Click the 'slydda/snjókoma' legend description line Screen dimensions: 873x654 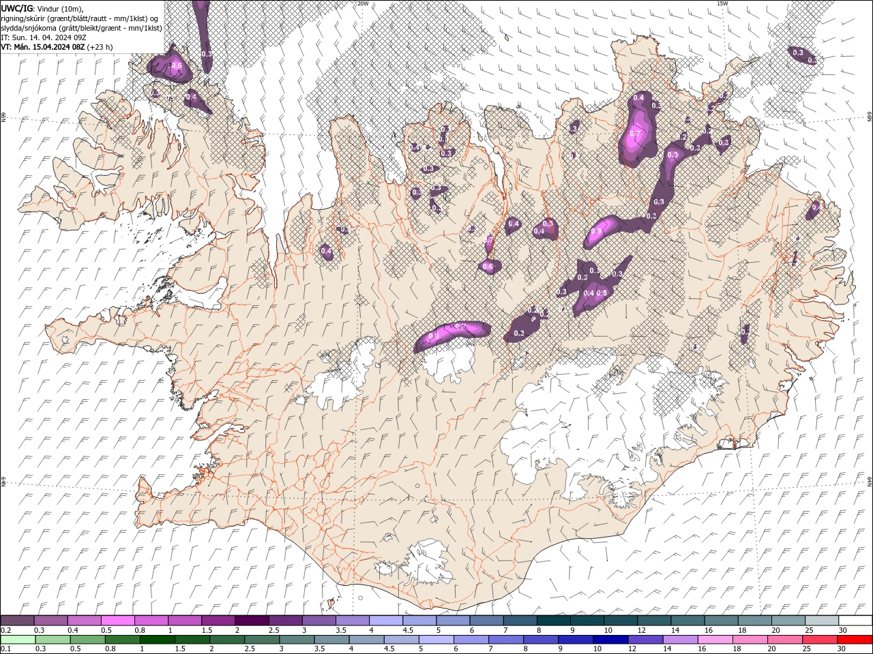(81, 28)
